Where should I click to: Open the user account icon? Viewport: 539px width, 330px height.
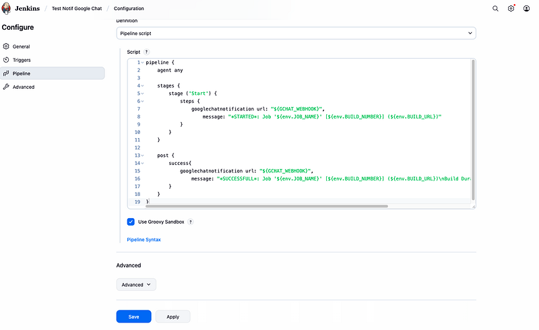coord(526,8)
